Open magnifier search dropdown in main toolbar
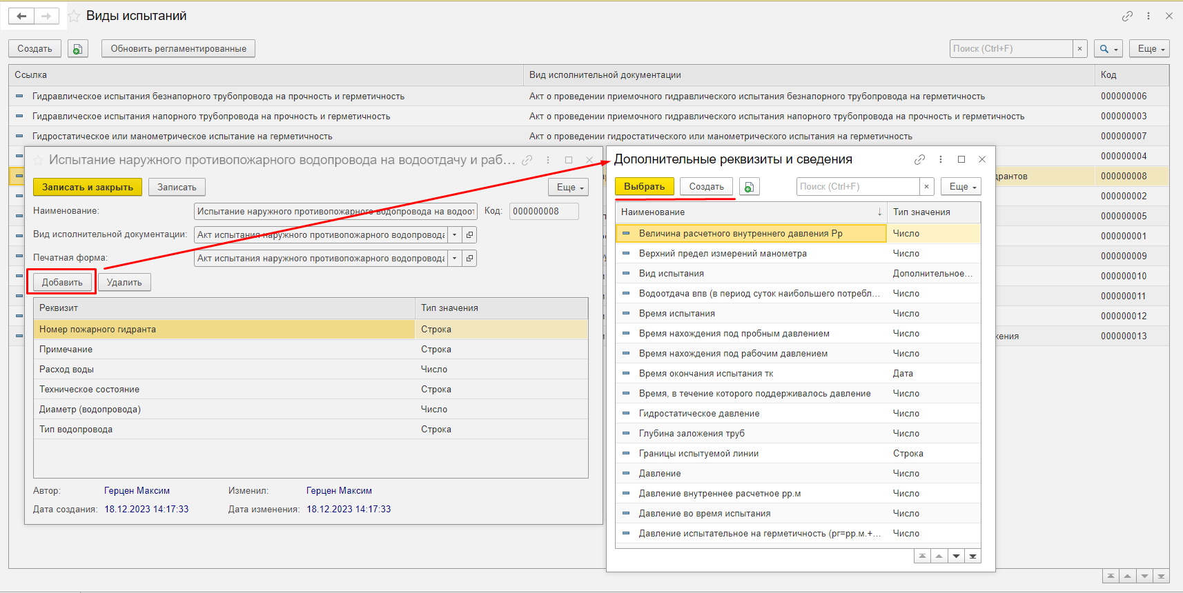This screenshot has height=593, width=1183. point(1108,49)
